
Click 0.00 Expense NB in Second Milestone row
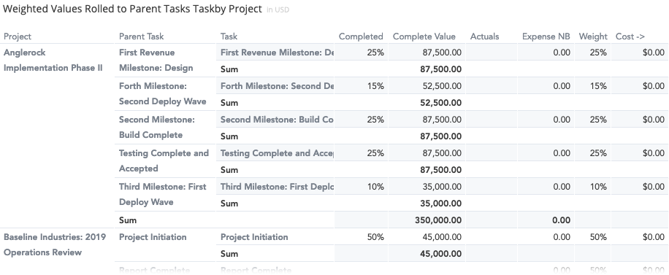coord(562,120)
